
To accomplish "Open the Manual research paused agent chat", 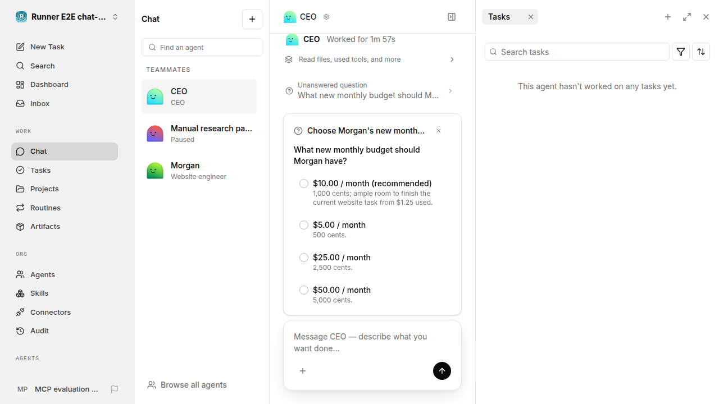I will pos(199,134).
